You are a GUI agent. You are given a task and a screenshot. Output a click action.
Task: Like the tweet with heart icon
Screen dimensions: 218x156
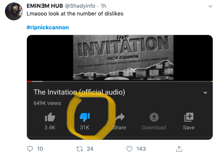point(129,149)
